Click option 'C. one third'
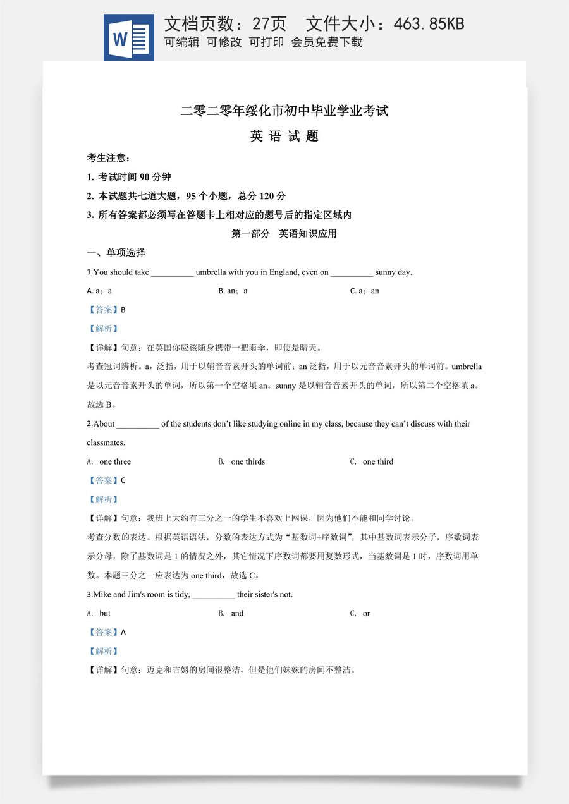This screenshot has width=569, height=804. (x=372, y=461)
